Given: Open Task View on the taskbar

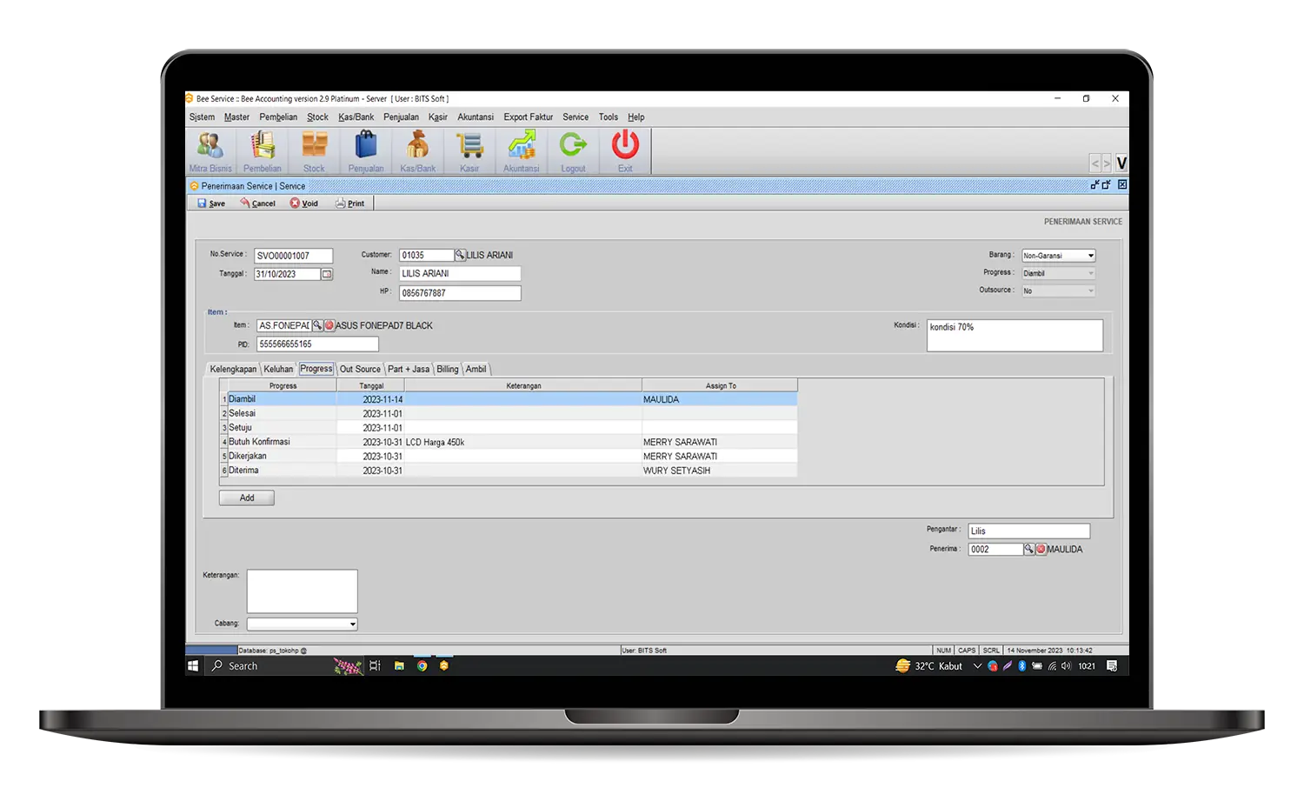Looking at the screenshot, I should (375, 666).
